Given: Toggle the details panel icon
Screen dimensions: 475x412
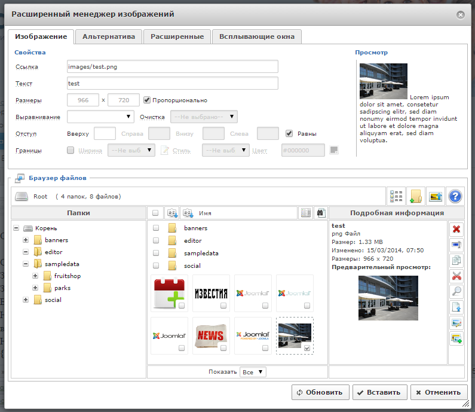Looking at the screenshot, I should click(306, 213).
